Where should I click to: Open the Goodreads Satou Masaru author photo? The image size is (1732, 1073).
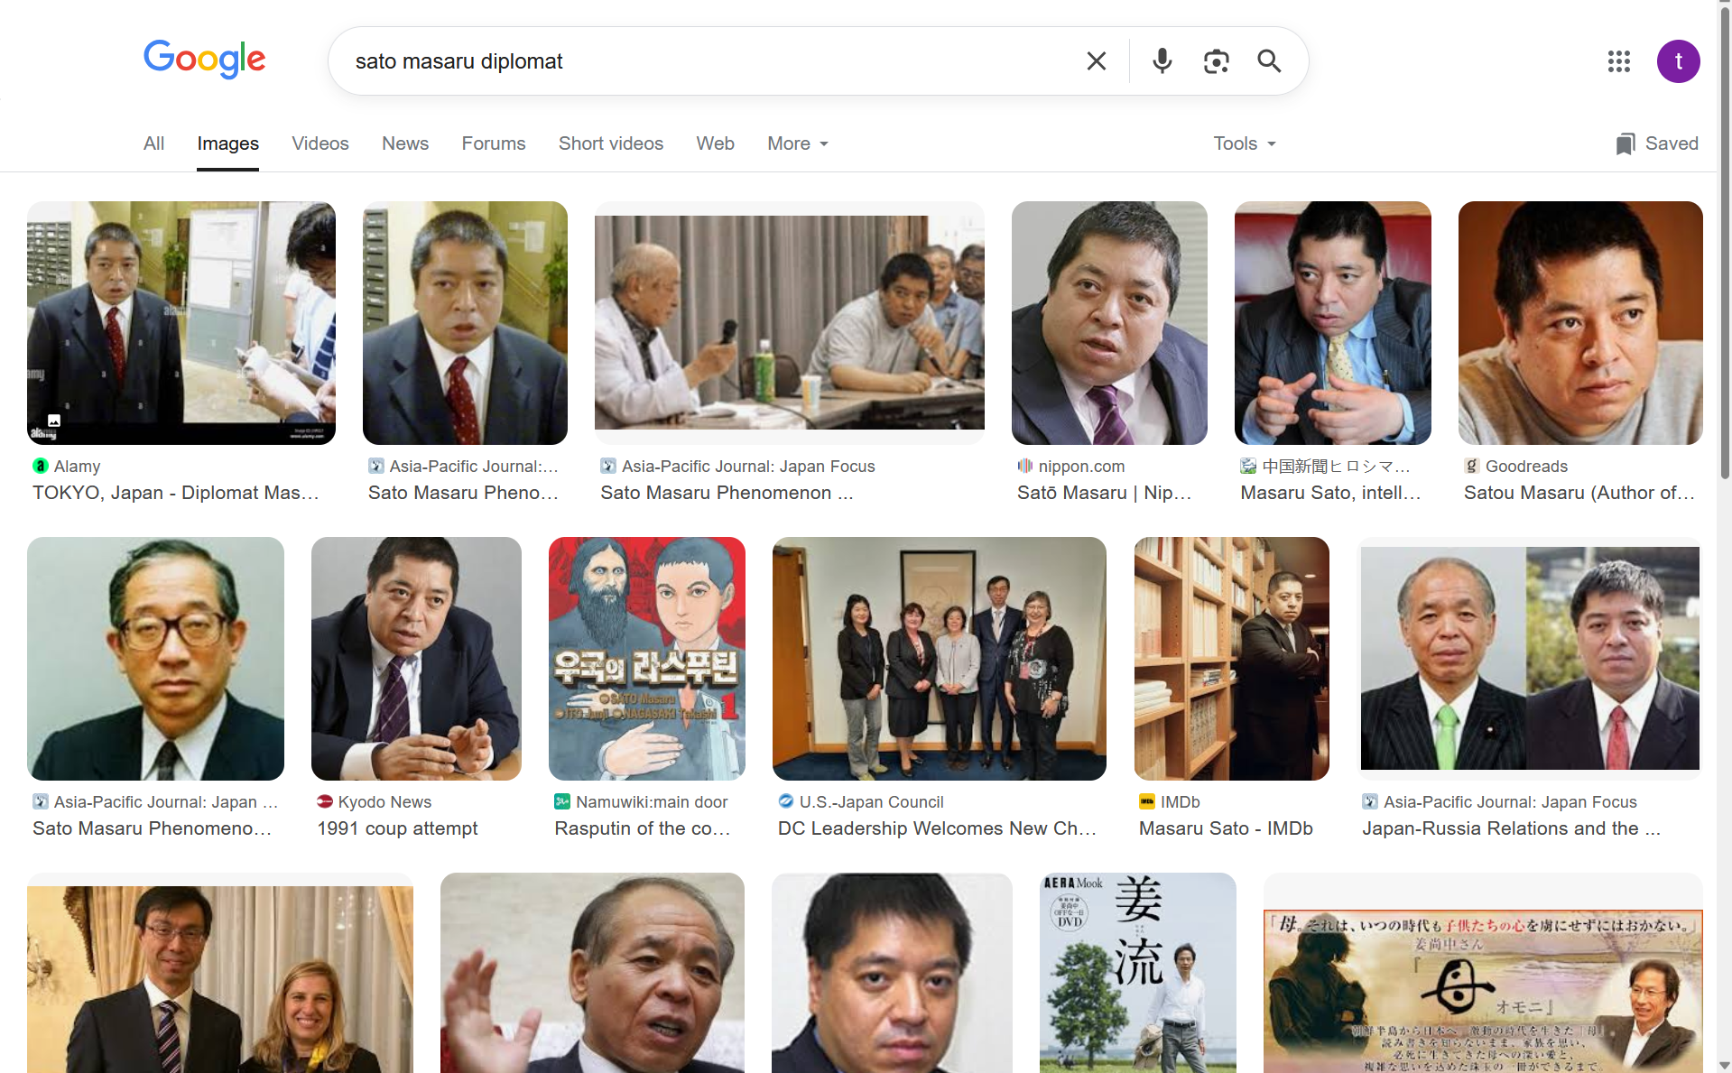tap(1580, 323)
